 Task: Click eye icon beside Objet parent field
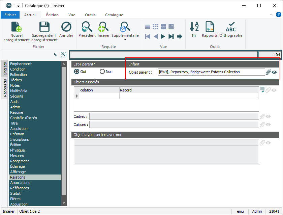[x=275, y=72]
